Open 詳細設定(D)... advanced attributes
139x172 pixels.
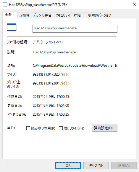click(x=105, y=128)
